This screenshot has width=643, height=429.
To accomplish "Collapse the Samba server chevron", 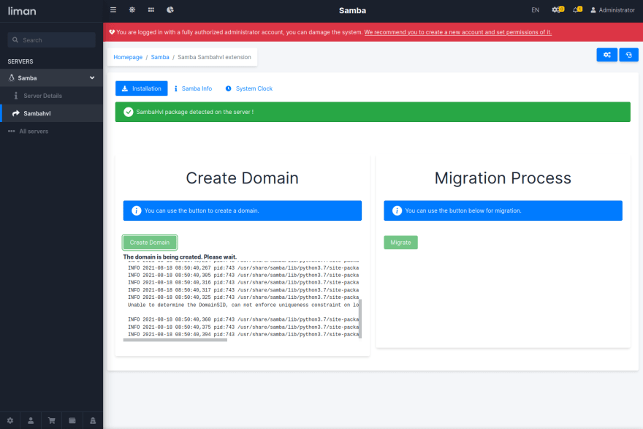I will click(92, 78).
